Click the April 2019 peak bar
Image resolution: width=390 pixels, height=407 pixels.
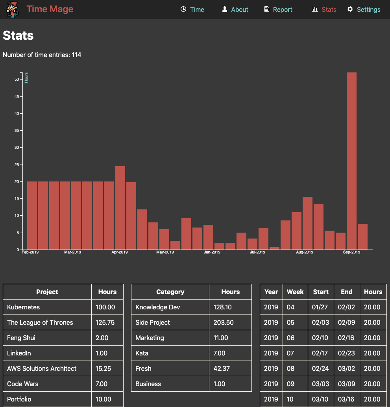pos(120,208)
